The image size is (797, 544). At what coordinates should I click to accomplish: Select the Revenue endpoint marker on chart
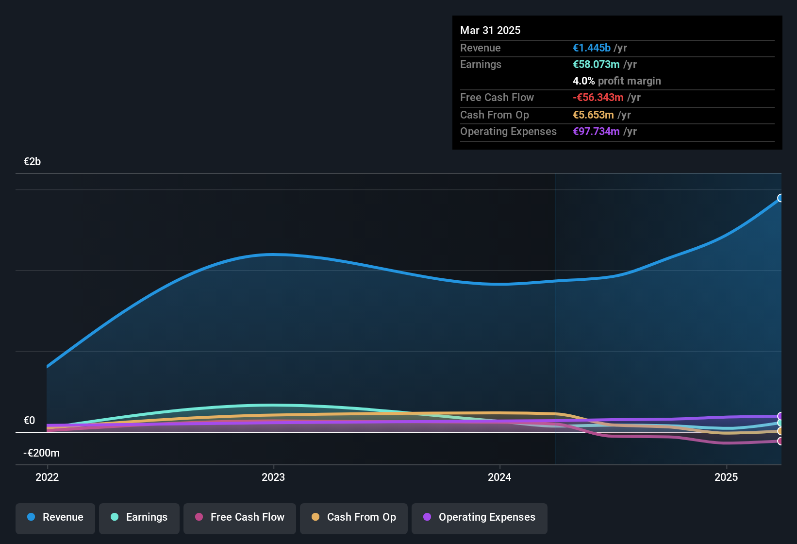point(780,198)
